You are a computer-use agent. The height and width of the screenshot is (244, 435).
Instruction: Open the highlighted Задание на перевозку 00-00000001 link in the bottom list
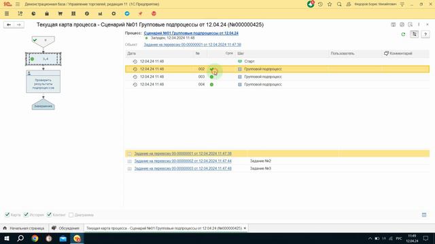(183, 154)
